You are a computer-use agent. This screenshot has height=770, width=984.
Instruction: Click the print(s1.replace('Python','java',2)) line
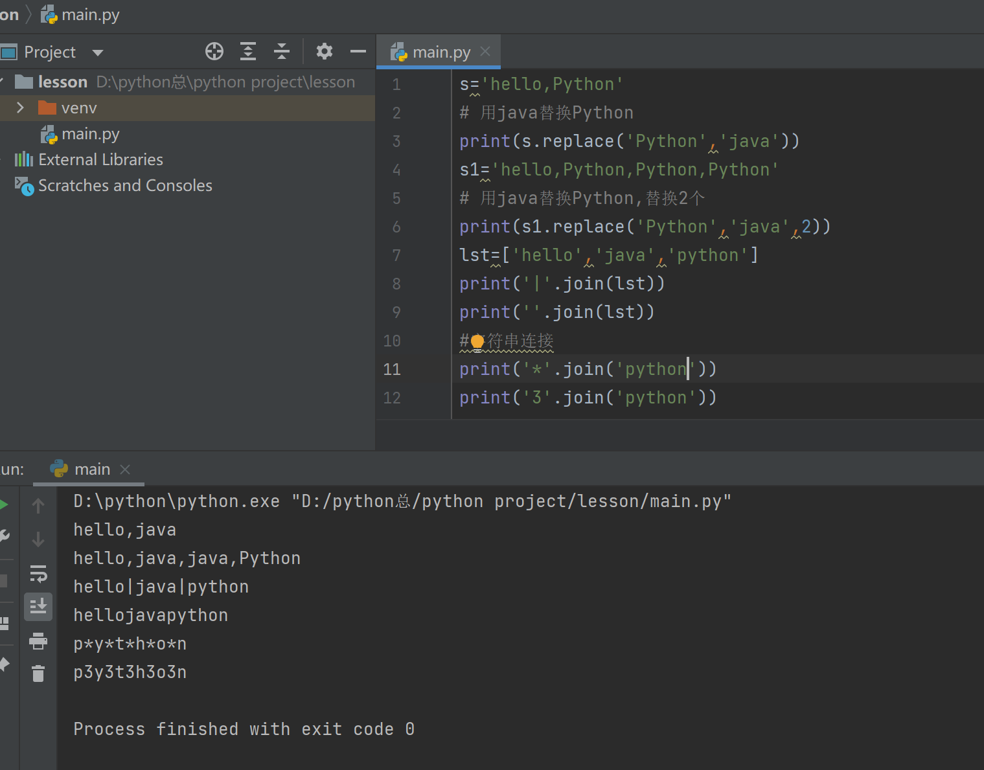645,227
